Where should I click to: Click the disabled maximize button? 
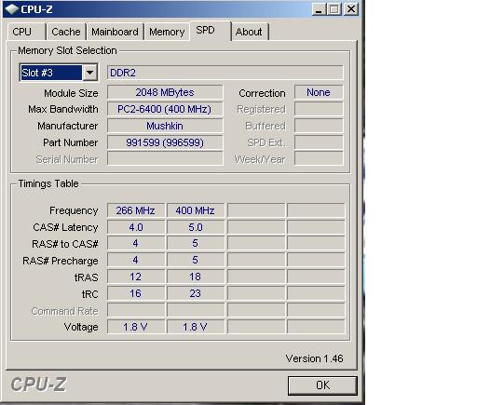click(334, 9)
